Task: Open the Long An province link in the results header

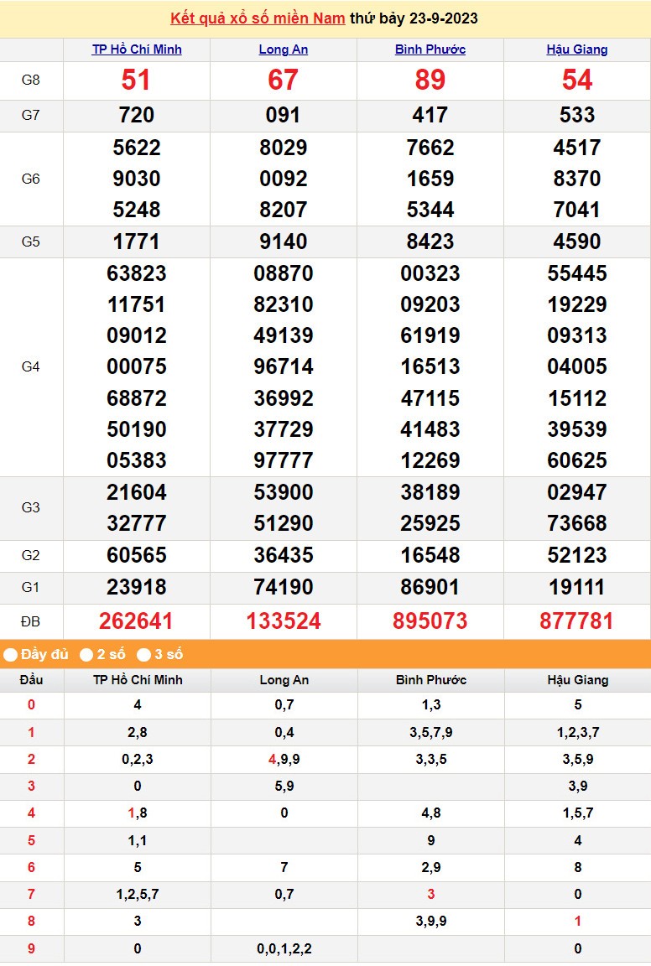Action: coord(284,49)
